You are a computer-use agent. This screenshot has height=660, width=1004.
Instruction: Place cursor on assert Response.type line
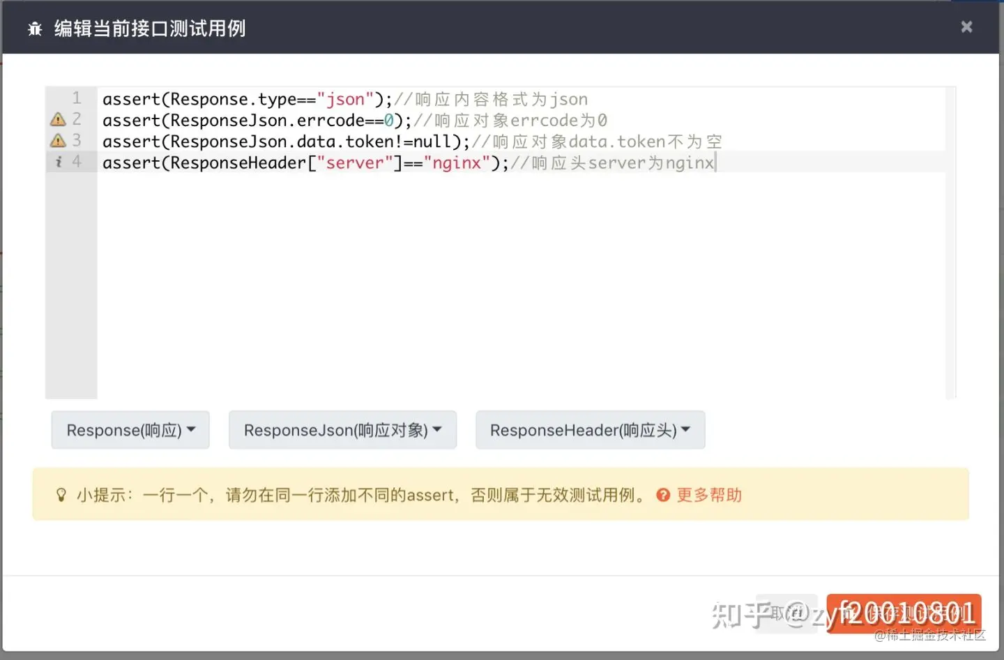point(345,99)
